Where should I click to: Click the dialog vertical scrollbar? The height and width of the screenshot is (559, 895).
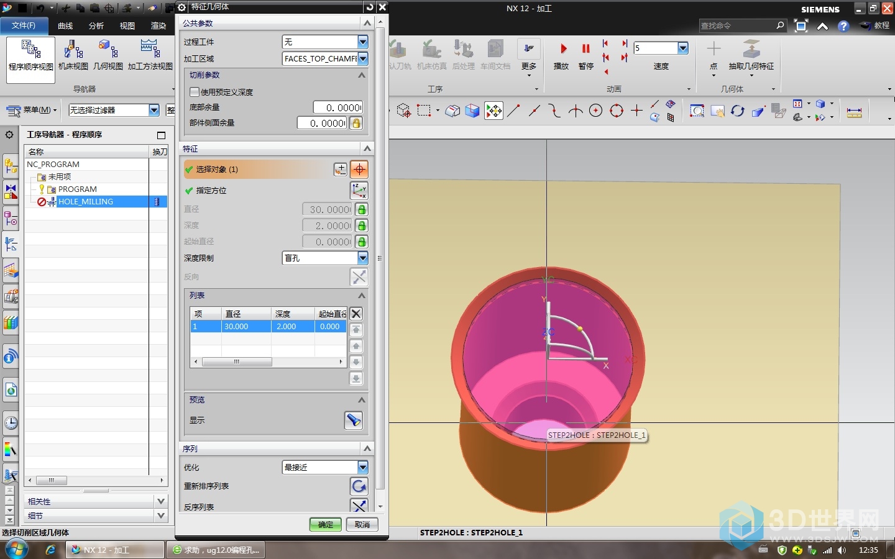point(380,258)
